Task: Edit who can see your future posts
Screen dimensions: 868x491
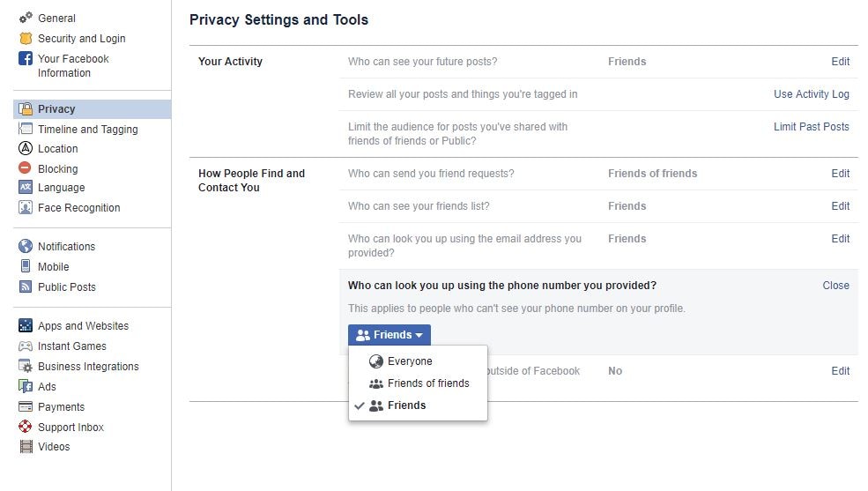Action: [840, 62]
